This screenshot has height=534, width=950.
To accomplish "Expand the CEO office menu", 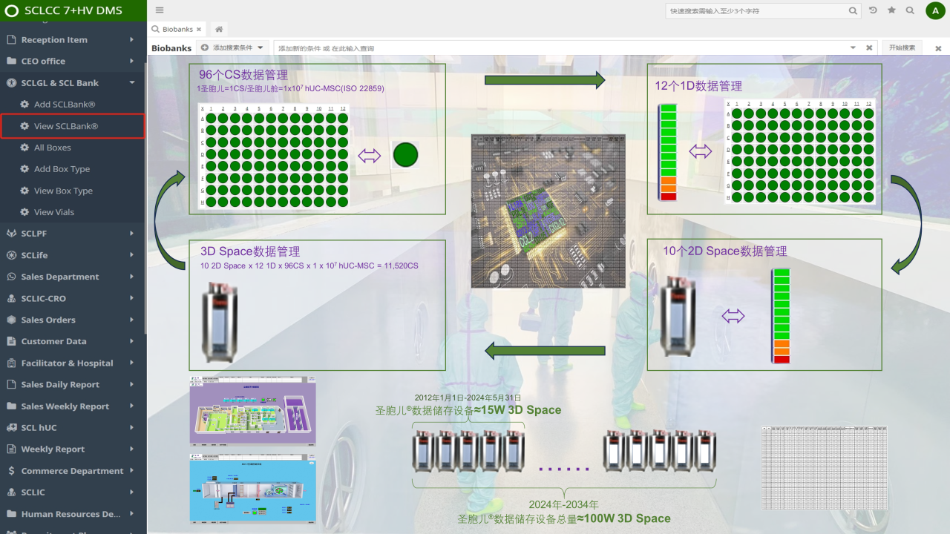I will pyautogui.click(x=131, y=62).
